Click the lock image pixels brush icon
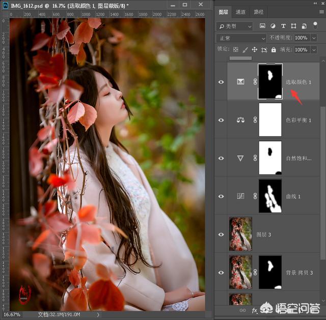The height and width of the screenshot is (320, 326). pos(244,50)
